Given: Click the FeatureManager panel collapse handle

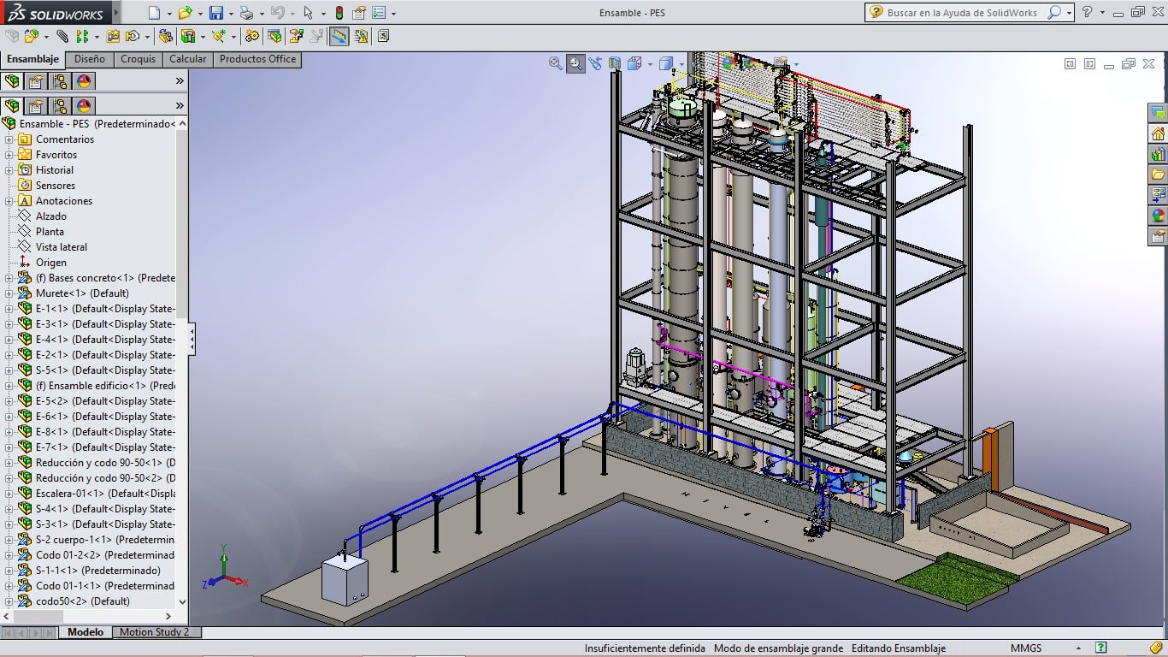Looking at the screenshot, I should click(x=192, y=339).
